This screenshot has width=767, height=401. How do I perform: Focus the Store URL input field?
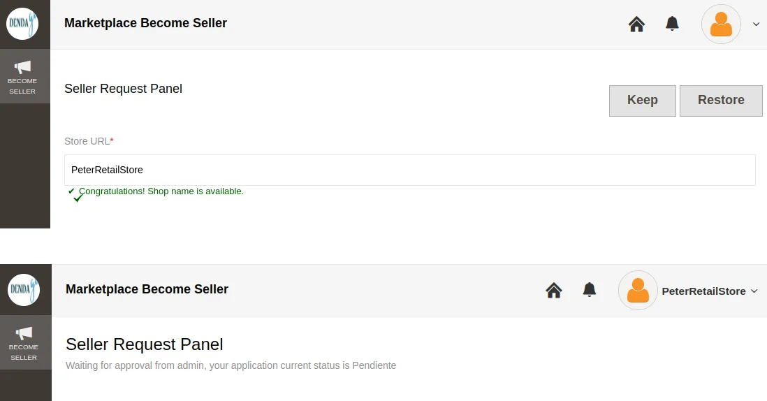tap(410, 170)
